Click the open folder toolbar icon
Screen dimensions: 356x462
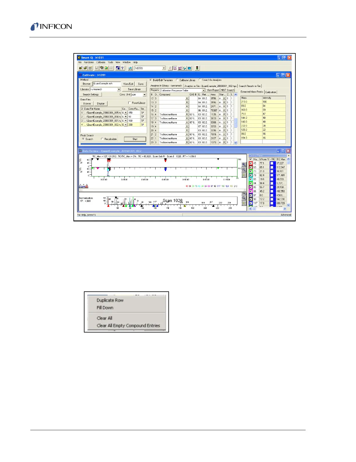(85, 68)
